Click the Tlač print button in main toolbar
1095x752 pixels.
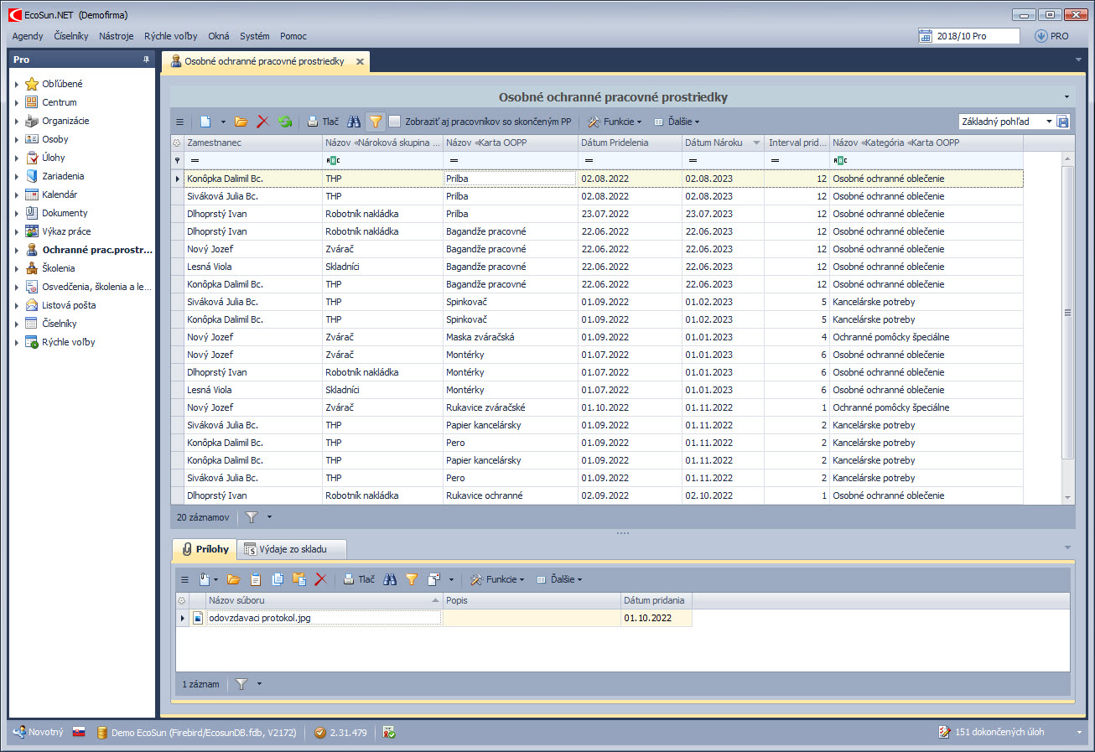click(323, 122)
